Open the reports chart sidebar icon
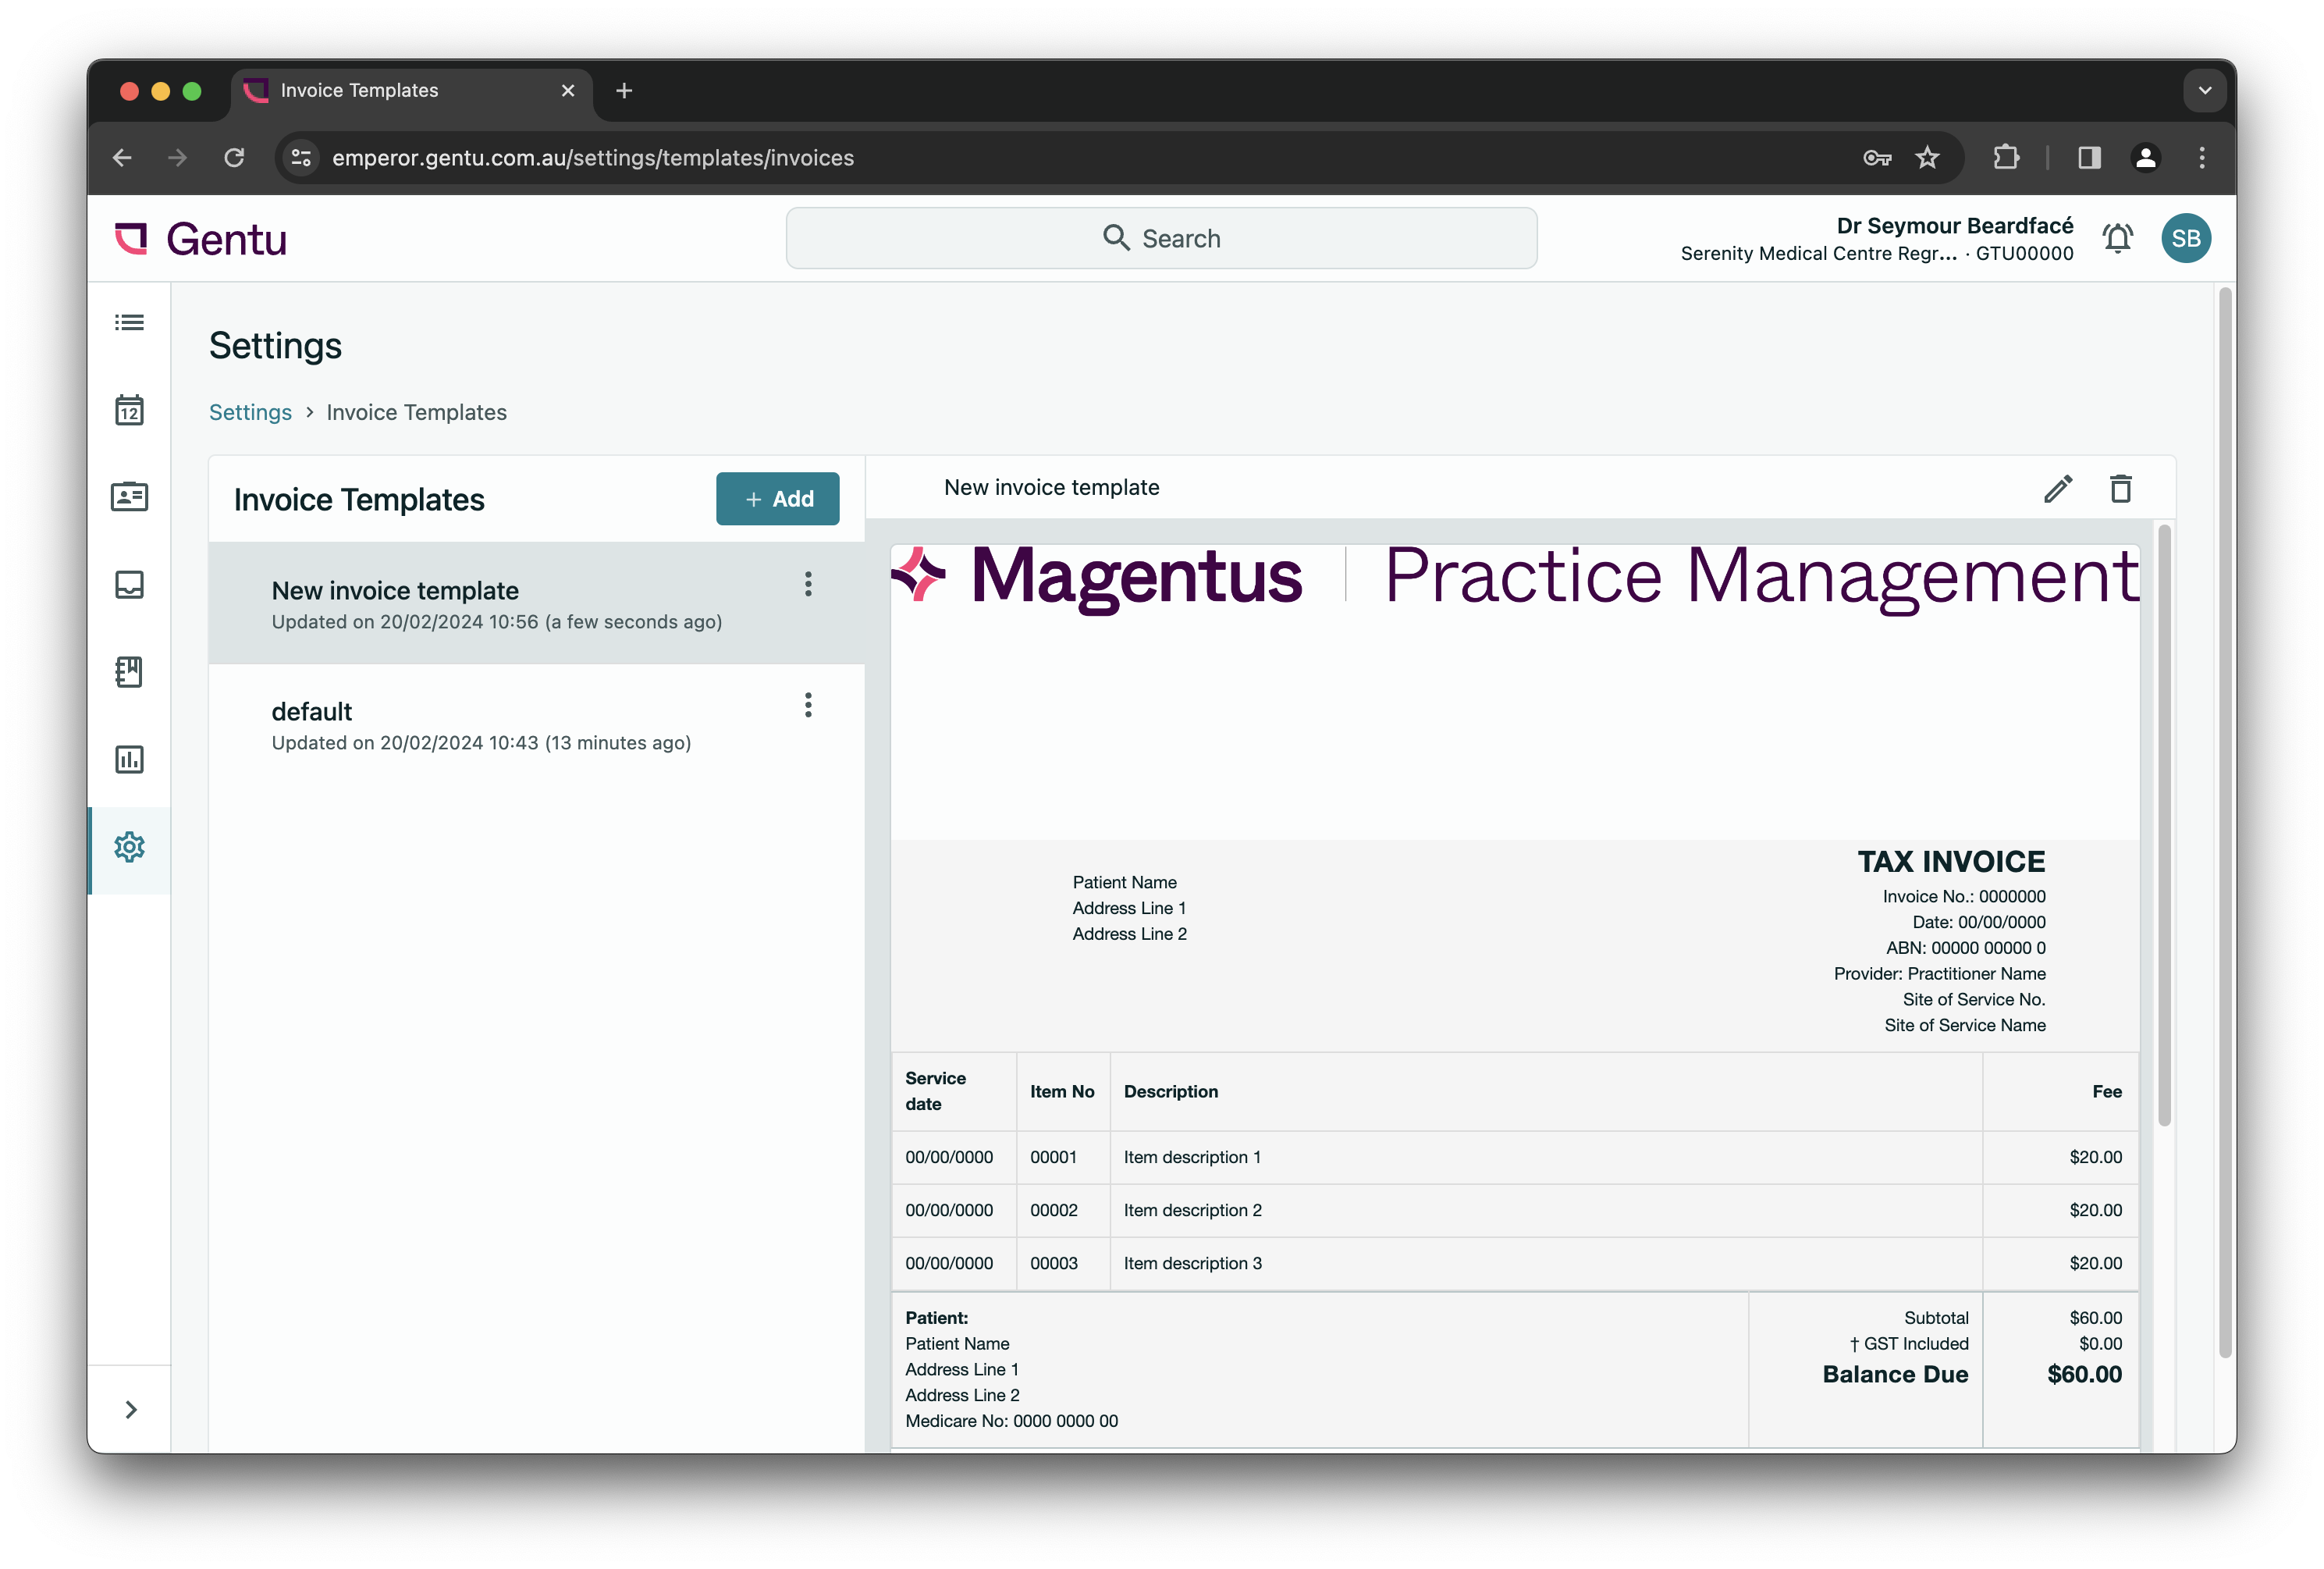This screenshot has height=1569, width=2324. pos(129,760)
